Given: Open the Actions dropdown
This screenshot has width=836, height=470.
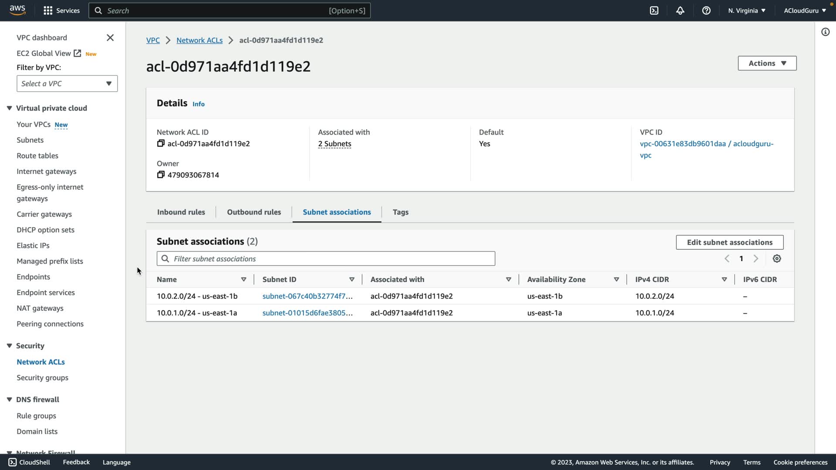Looking at the screenshot, I should (767, 64).
